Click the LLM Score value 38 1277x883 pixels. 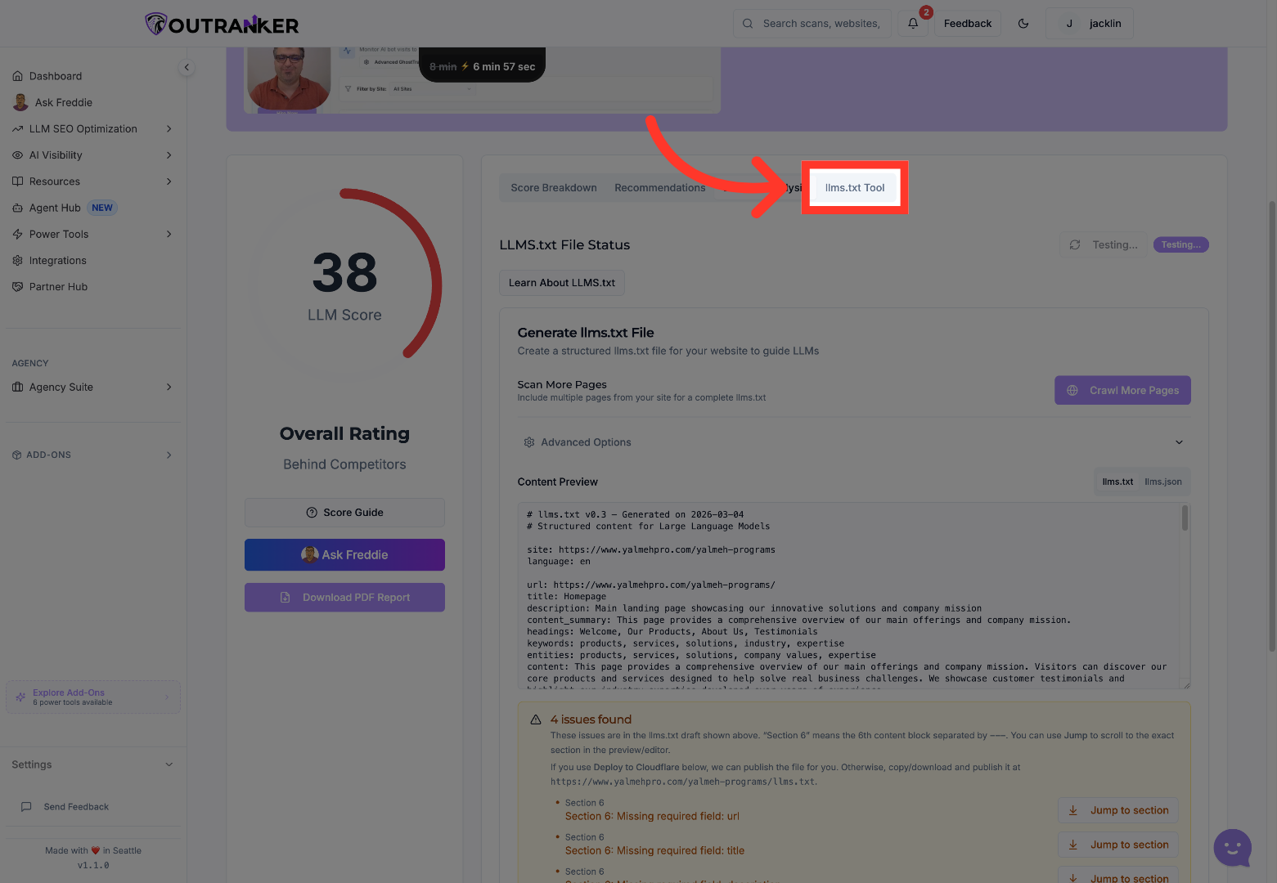tap(344, 272)
